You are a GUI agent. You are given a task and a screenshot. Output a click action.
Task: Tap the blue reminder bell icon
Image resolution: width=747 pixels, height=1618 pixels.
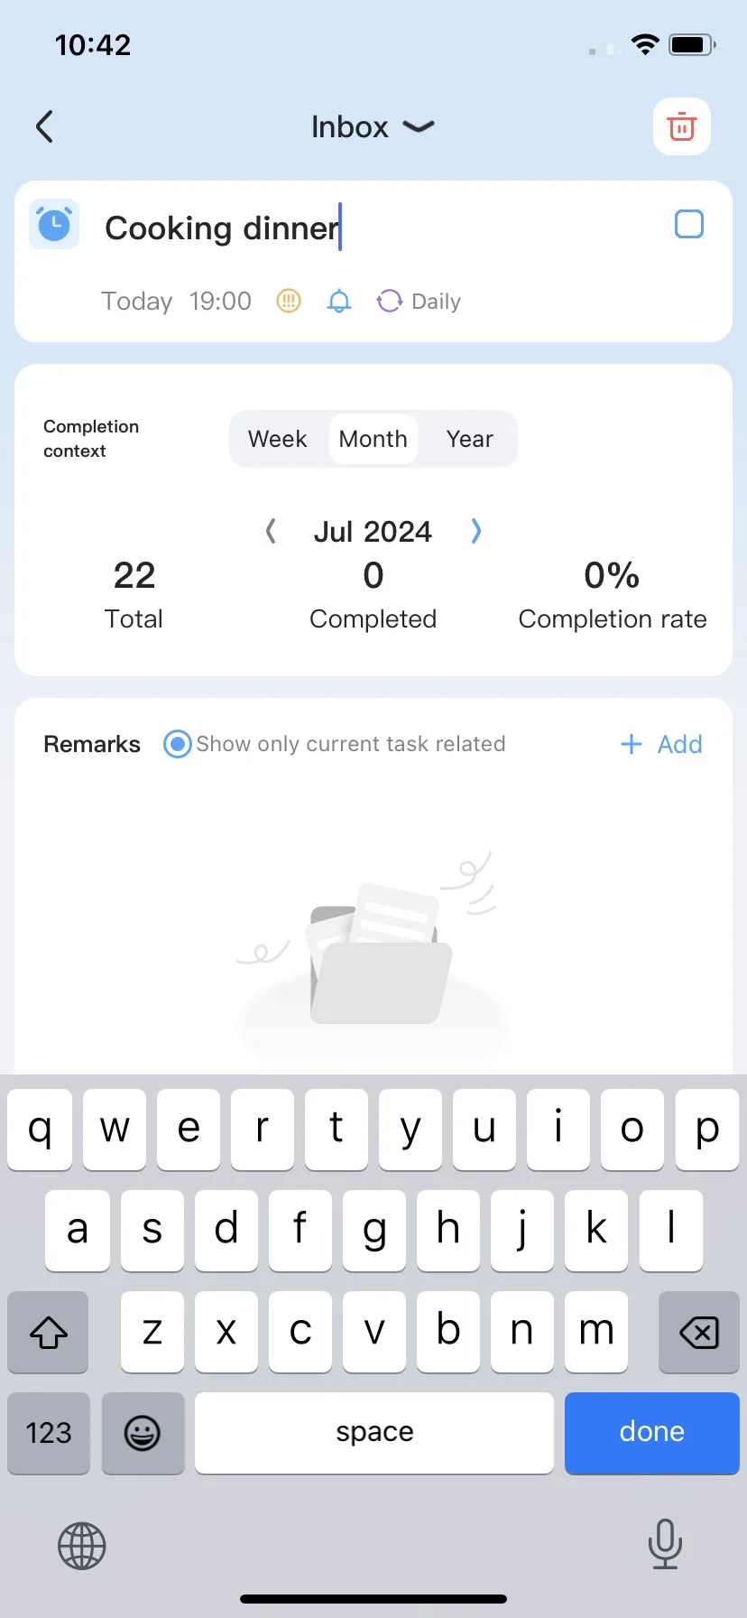(339, 301)
